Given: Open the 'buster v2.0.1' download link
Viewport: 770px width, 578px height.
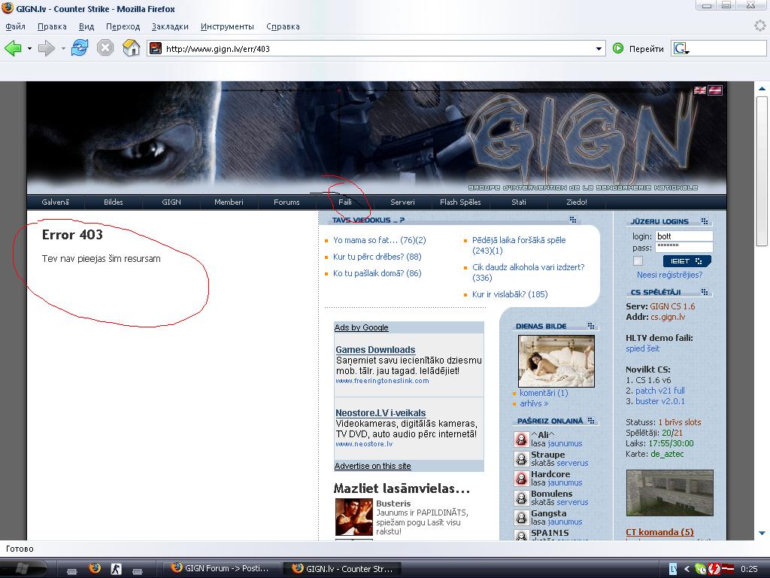Looking at the screenshot, I should point(660,401).
